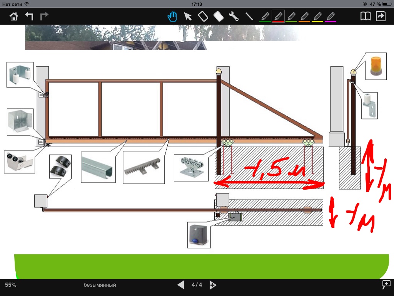Switch to the yellow pen
The image size is (394, 296).
pyautogui.click(x=317, y=16)
